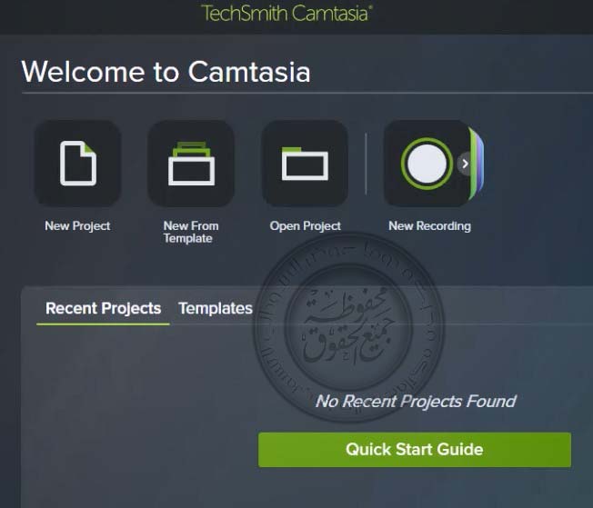This screenshot has width=593, height=508.
Task: Click the vertical divider before New Recording
Action: pyautogui.click(x=366, y=164)
